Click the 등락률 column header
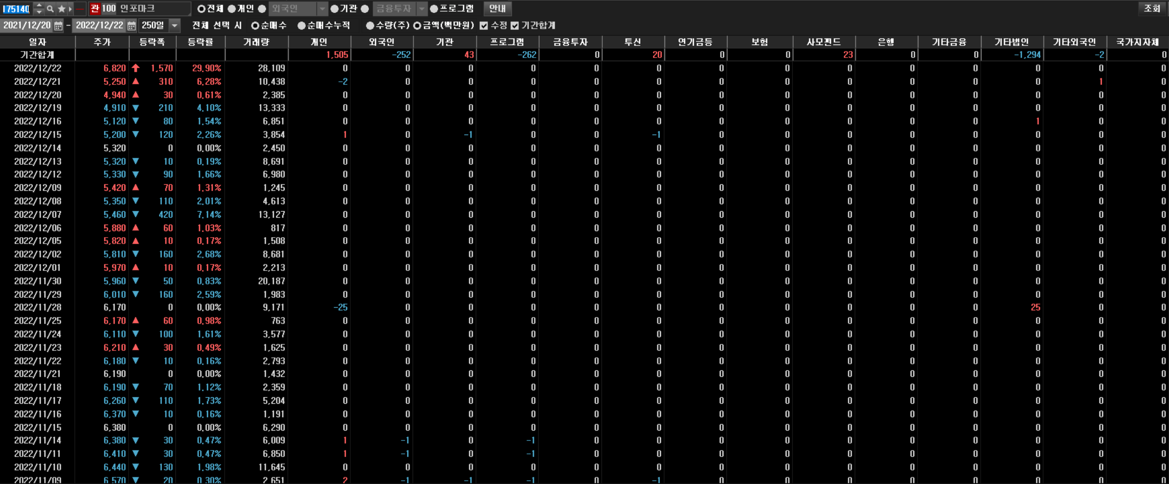Image resolution: width=1169 pixels, height=484 pixels. tap(200, 42)
